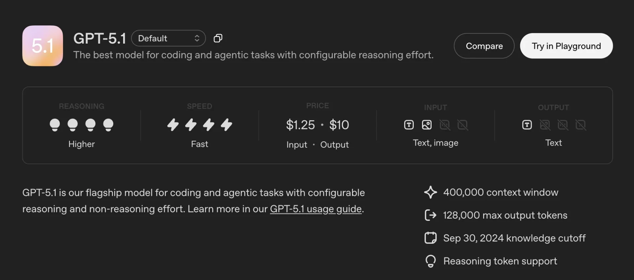Select the first reasoning level bulb

coord(55,125)
